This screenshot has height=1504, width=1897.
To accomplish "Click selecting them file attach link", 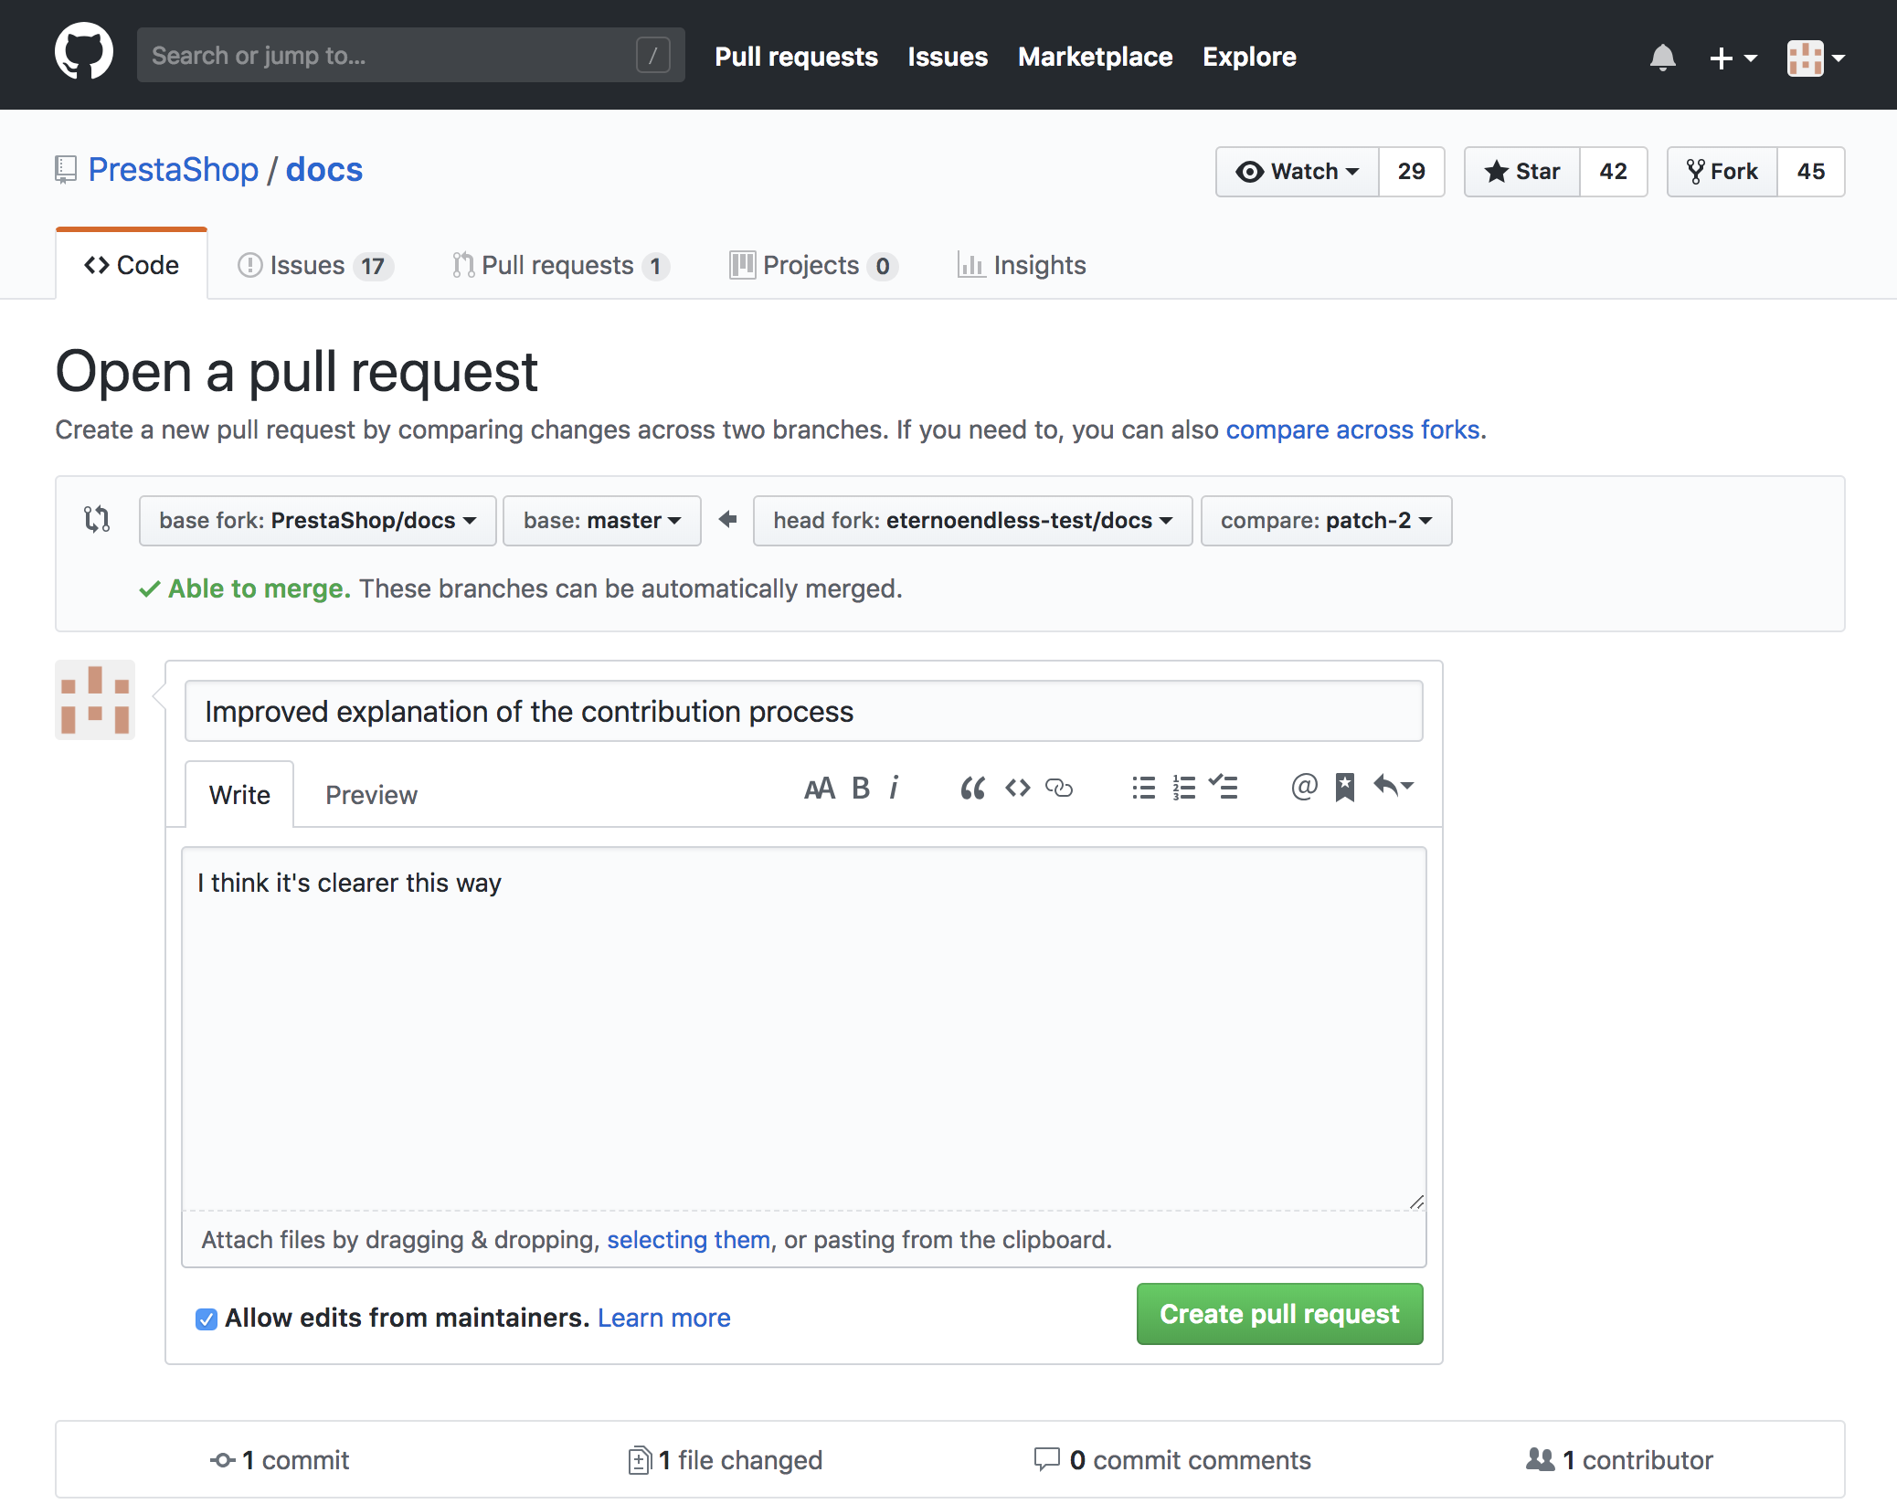I will (x=688, y=1240).
